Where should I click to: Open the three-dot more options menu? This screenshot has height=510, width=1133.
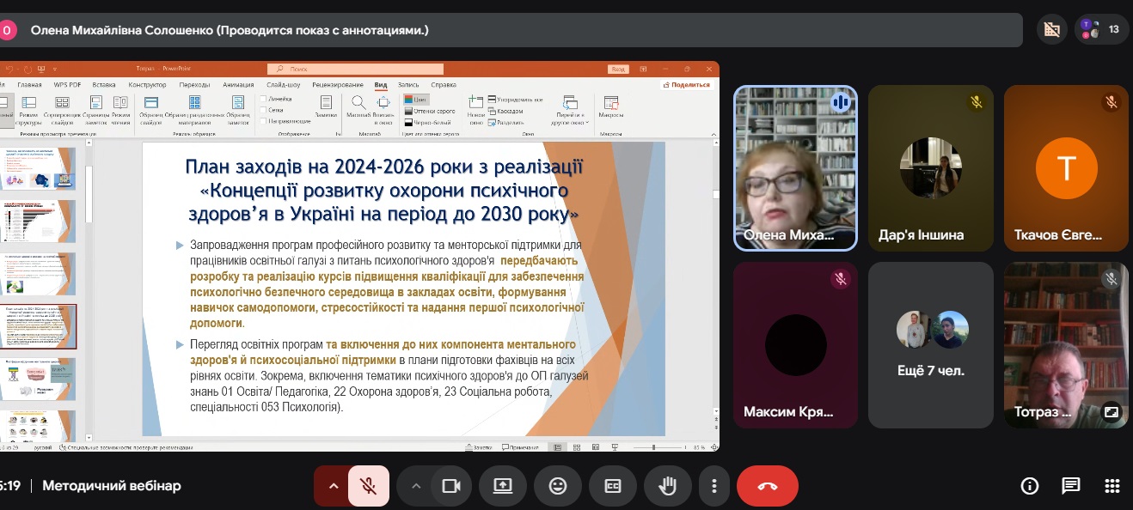point(713,486)
